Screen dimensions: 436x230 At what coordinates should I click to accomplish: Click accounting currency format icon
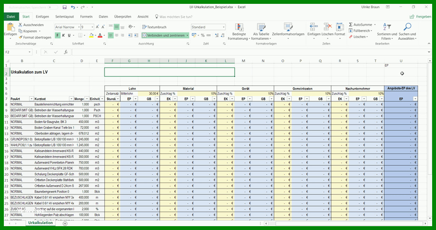click(194, 35)
